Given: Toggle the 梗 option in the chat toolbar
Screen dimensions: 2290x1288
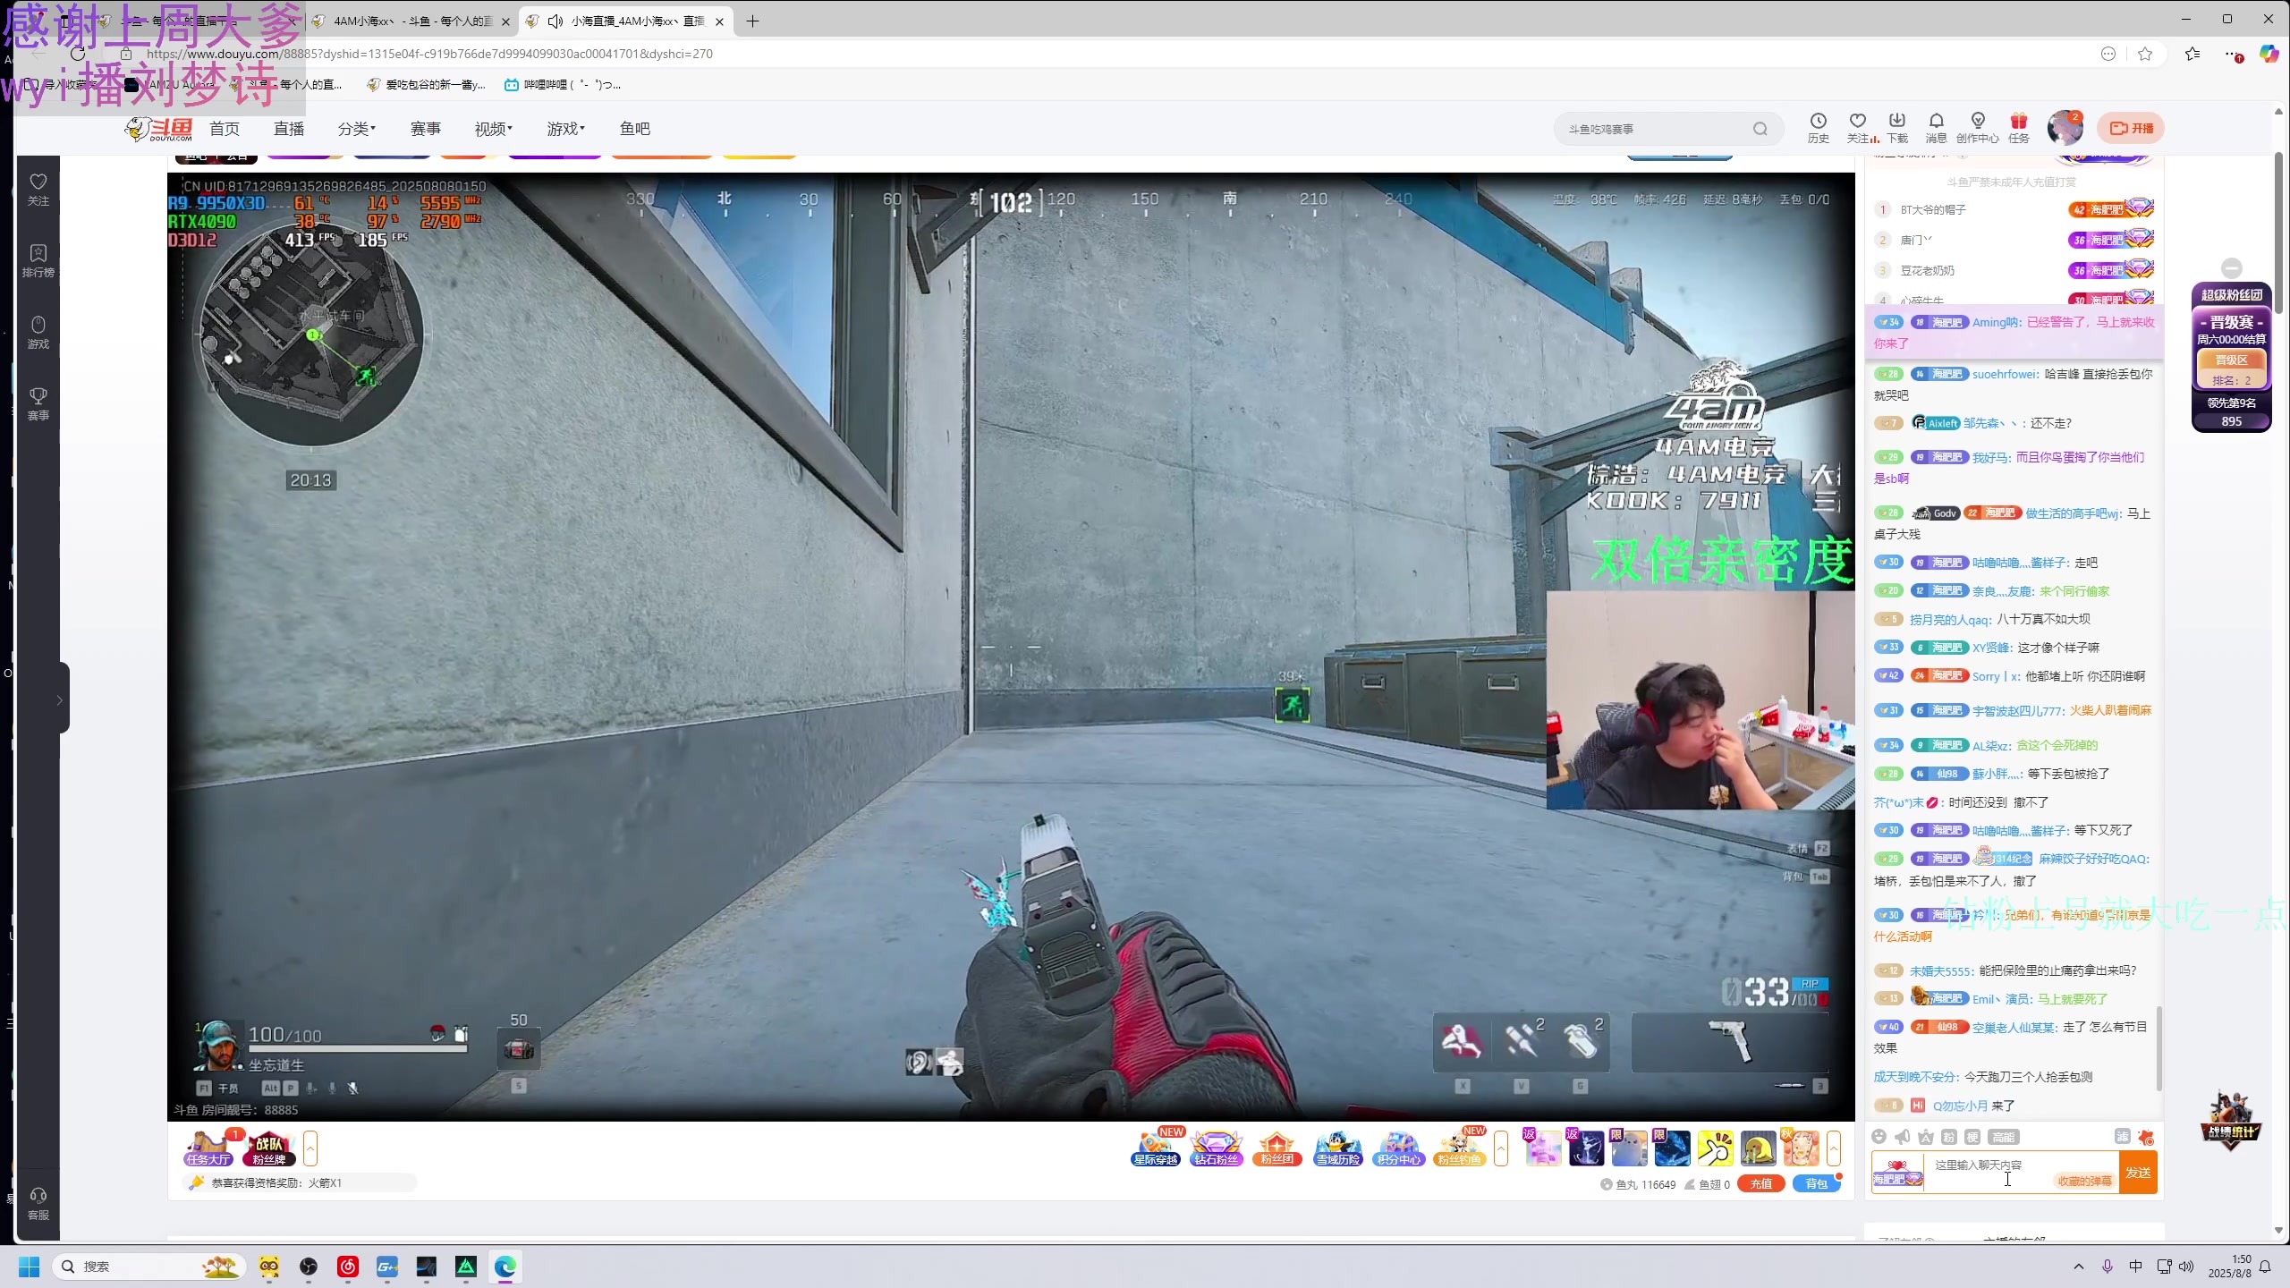Looking at the screenshot, I should tap(1972, 1137).
